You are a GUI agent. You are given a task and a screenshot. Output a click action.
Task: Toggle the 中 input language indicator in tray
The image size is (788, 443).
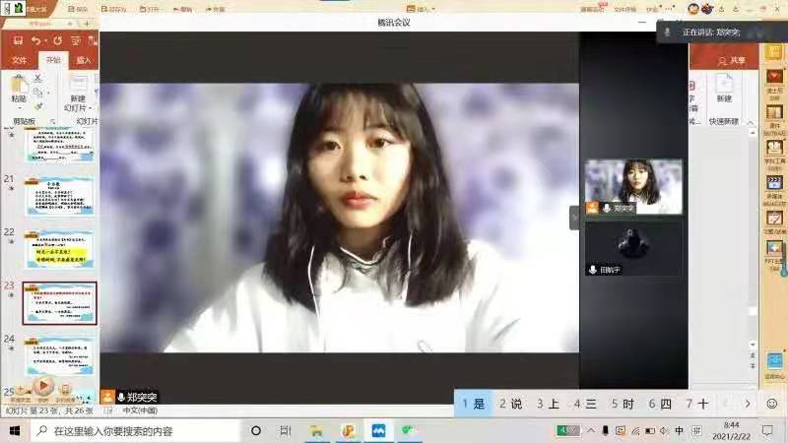pos(679,431)
